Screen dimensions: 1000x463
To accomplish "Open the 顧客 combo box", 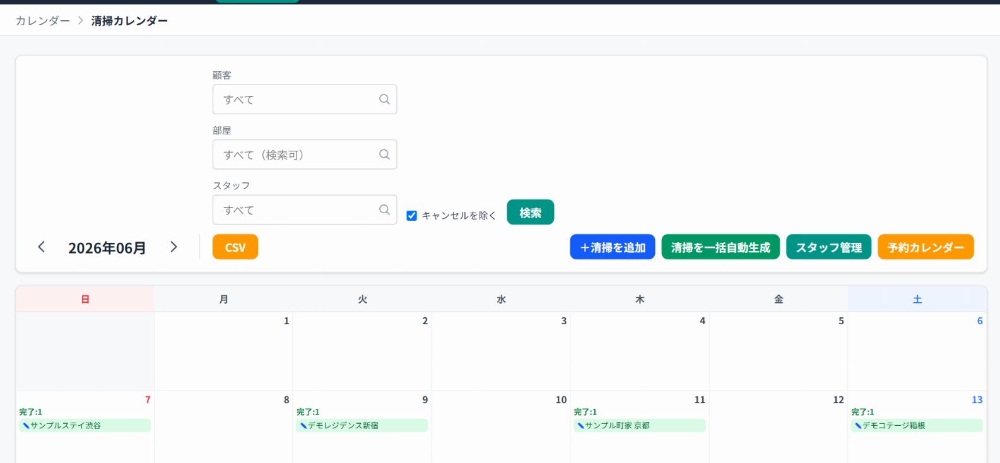I will pyautogui.click(x=305, y=99).
